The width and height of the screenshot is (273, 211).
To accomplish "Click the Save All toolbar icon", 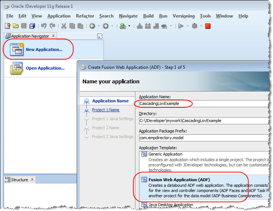I will (32, 26).
